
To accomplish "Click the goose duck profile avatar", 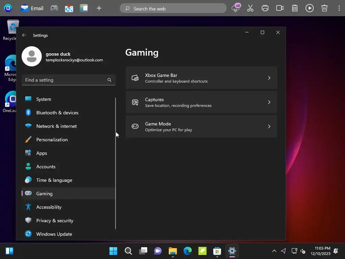I will pos(32,56).
